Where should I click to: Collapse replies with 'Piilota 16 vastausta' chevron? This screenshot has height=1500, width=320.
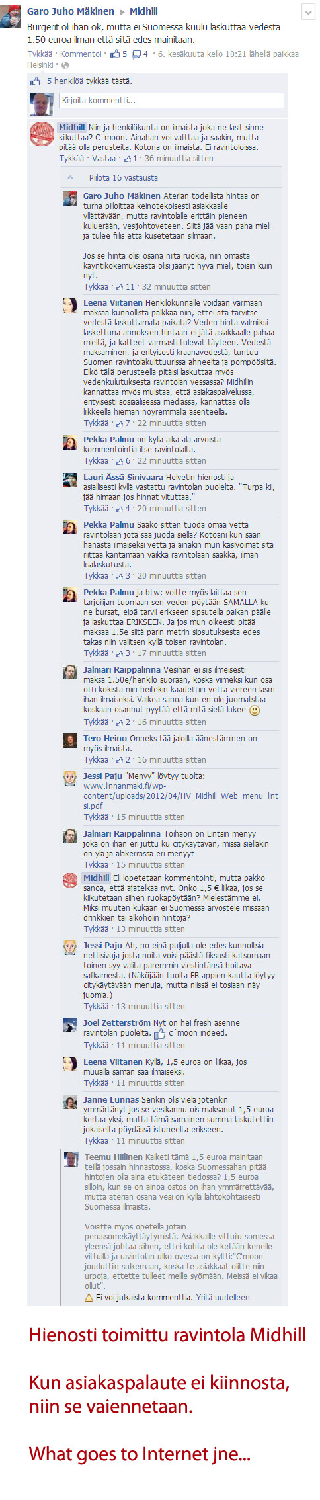pyautogui.click(x=71, y=177)
